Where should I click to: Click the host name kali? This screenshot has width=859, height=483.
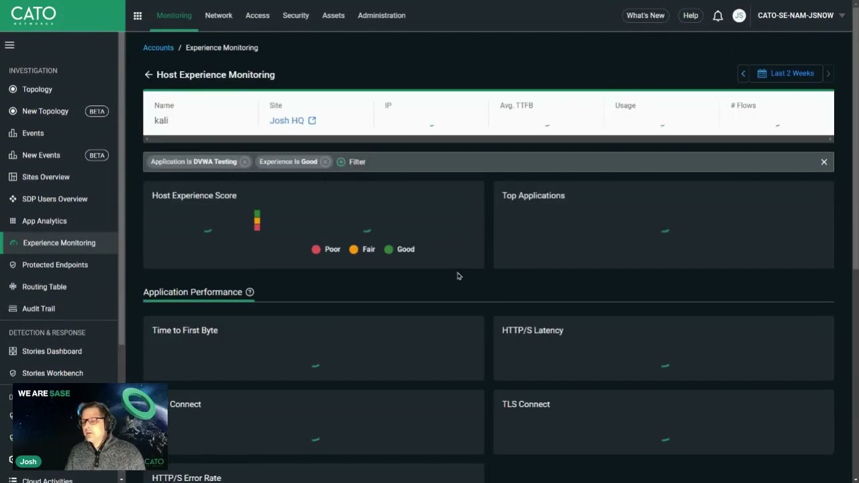(161, 121)
